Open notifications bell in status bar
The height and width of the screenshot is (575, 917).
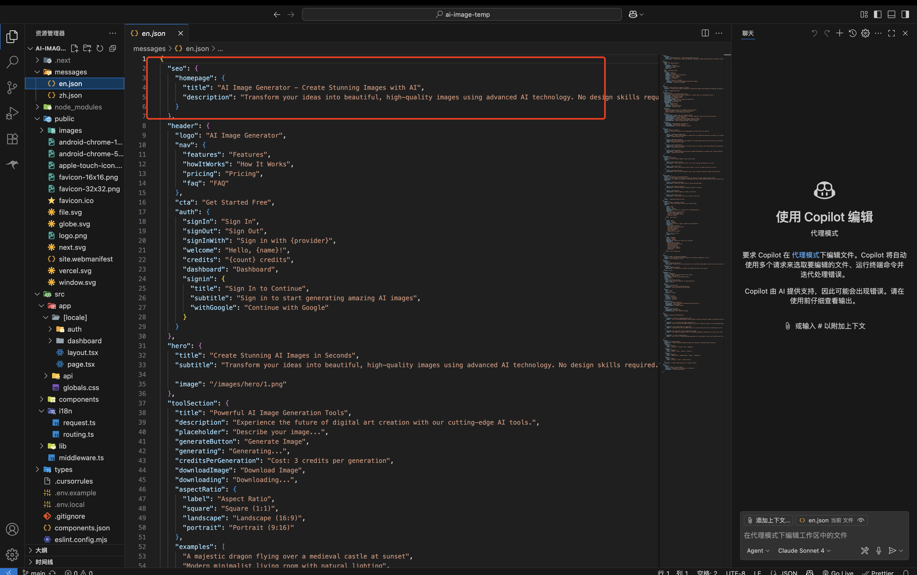coord(906,572)
